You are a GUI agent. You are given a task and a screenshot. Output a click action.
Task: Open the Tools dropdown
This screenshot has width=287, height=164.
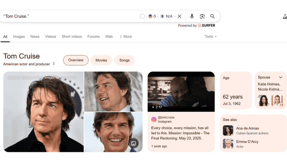[211, 37]
